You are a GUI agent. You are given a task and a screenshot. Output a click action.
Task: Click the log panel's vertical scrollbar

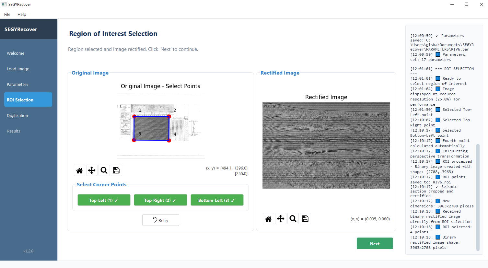(478, 197)
